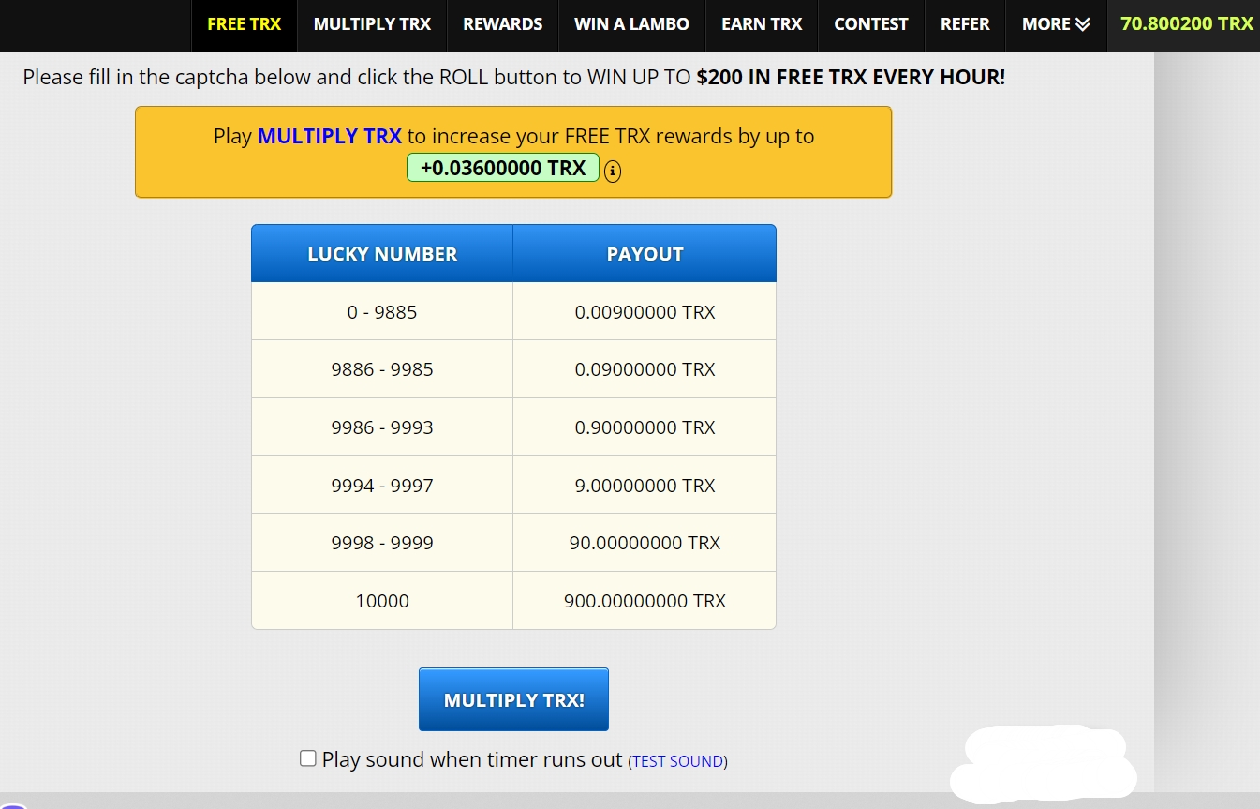Open the CONTEST page
The width and height of the screenshot is (1260, 809).
(870, 24)
